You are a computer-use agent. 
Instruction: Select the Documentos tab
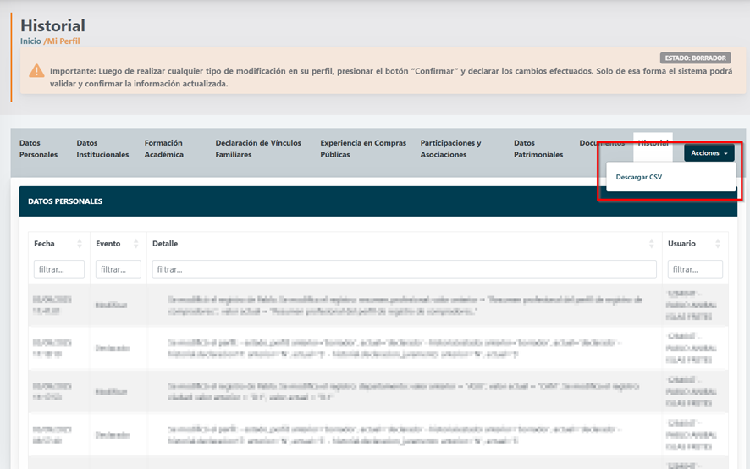(x=602, y=142)
